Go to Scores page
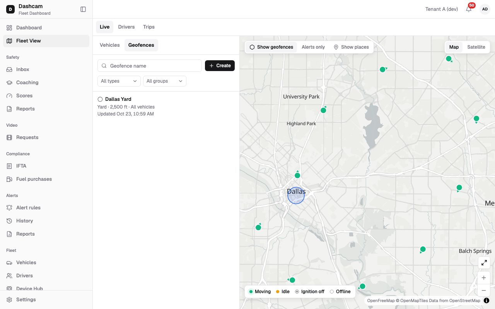 [x=46, y=96]
